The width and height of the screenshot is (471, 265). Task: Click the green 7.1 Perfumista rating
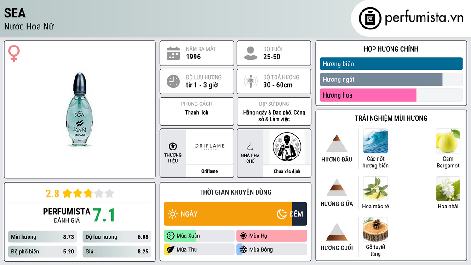click(x=104, y=215)
